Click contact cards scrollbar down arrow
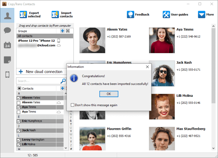Screen dimensions: 218x158 pos(213,148)
